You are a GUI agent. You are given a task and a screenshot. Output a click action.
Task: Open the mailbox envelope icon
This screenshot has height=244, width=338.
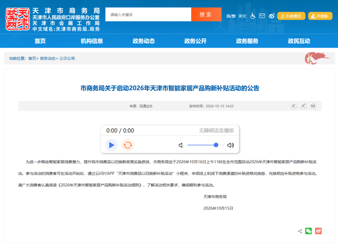[x=262, y=16]
